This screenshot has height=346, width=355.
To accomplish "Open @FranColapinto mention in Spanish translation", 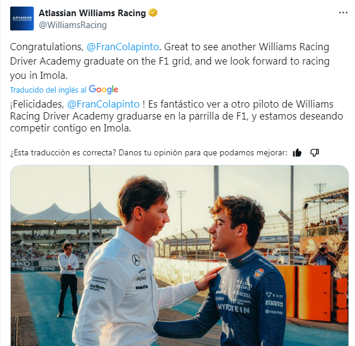I will [103, 104].
